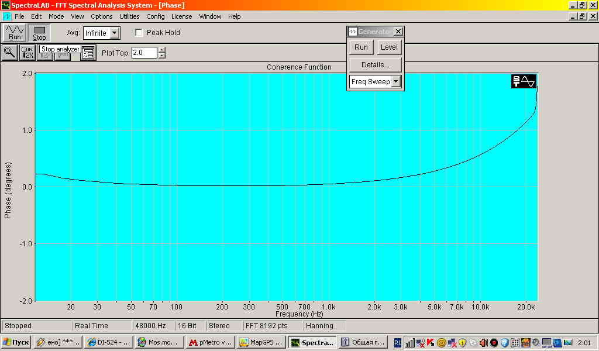Click the signal generator waveform icon in plot

[524, 81]
